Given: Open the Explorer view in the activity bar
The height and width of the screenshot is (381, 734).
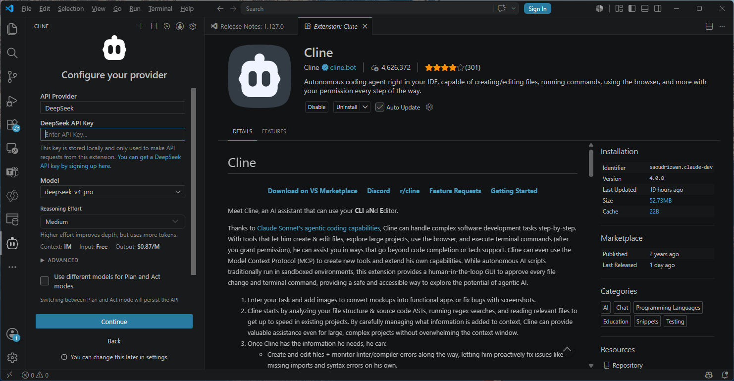Looking at the screenshot, I should pyautogui.click(x=12, y=29).
